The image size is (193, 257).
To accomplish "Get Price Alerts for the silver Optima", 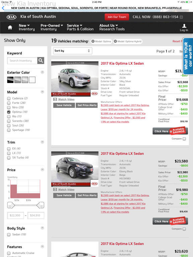I will tap(87, 105).
